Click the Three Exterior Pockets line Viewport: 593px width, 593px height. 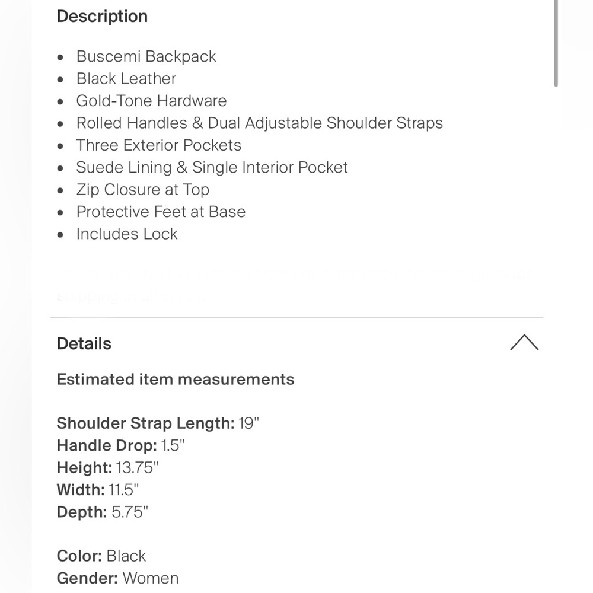[x=158, y=145]
